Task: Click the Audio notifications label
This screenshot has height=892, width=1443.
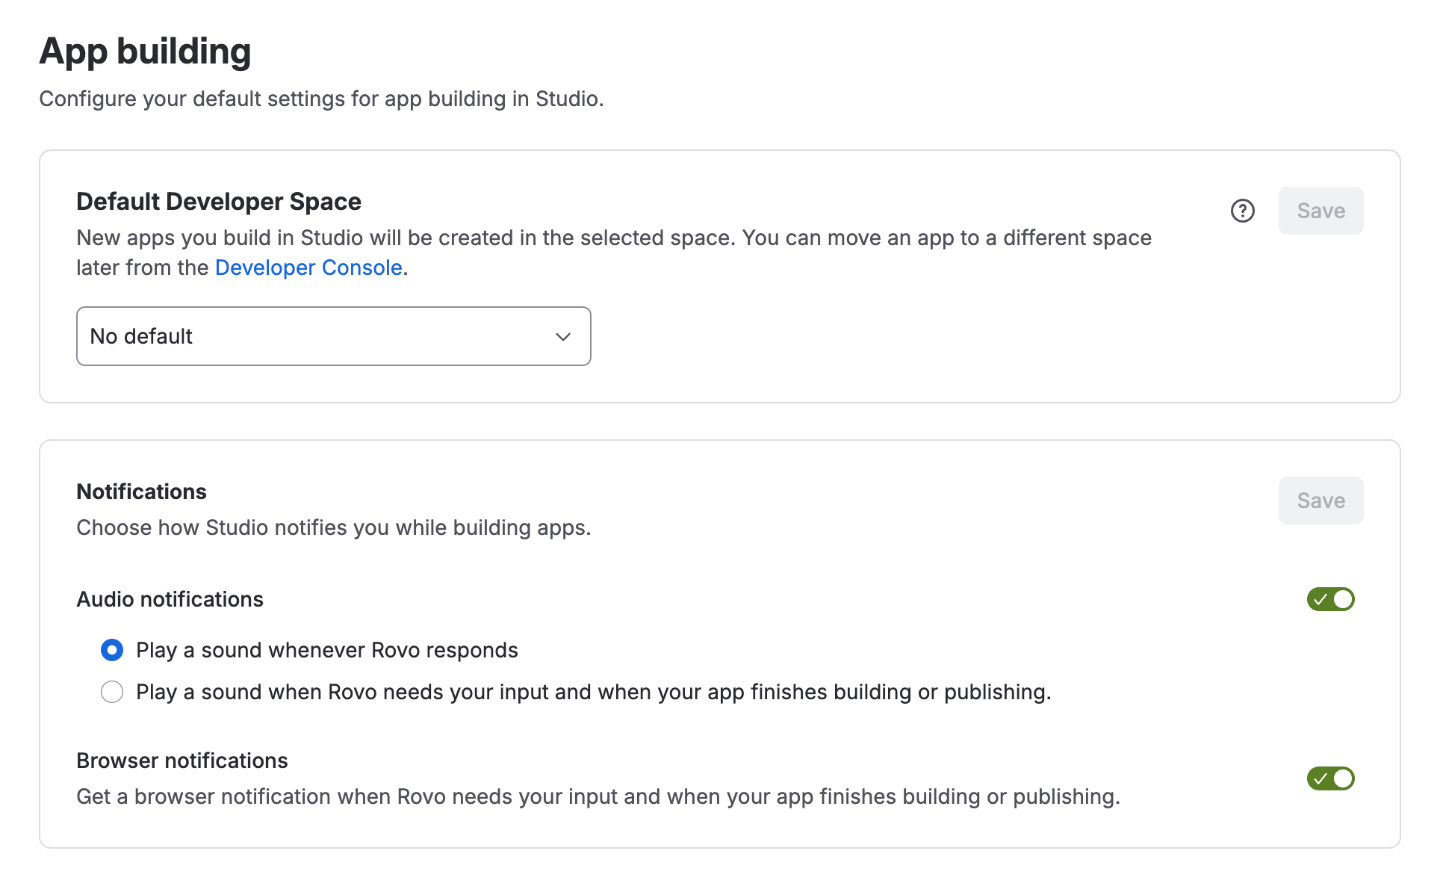Action: [170, 599]
